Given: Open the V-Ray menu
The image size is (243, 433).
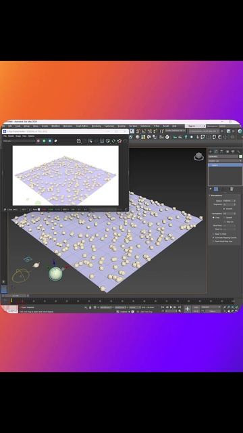Looking at the screenshot, I should (x=157, y=127).
